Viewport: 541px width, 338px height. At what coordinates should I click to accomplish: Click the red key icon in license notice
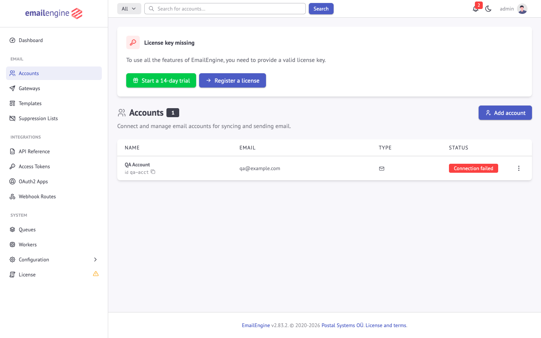pyautogui.click(x=133, y=42)
